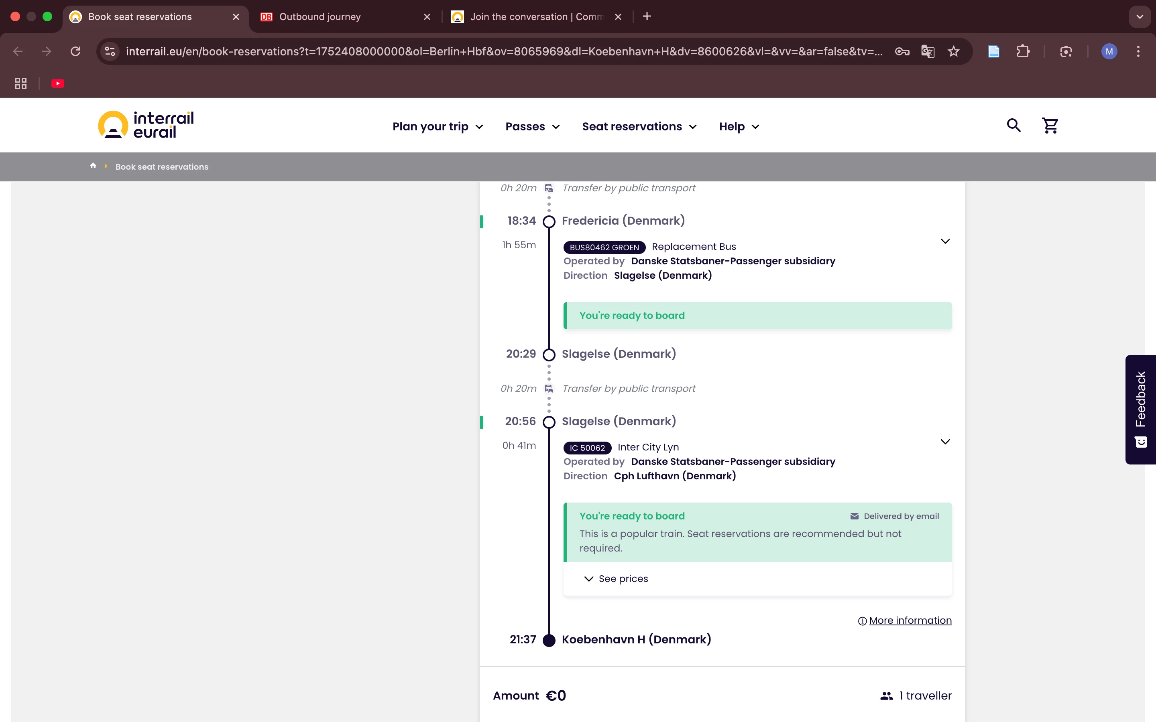This screenshot has height=722, width=1156.
Task: Open the shopping cart icon
Action: (x=1050, y=126)
